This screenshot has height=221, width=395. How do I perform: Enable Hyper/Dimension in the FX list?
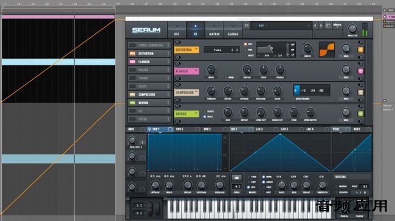pyautogui.click(x=132, y=45)
